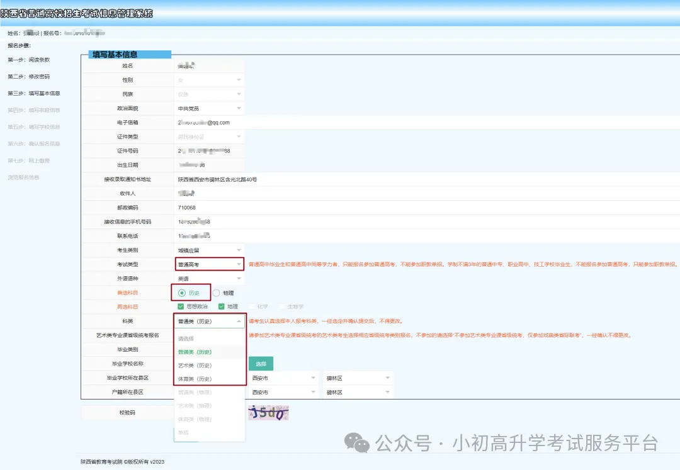
Task: Click the red 再选科目 label
Action: (127, 306)
